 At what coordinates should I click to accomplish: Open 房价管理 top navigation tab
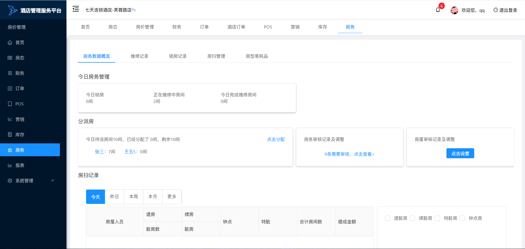click(x=145, y=27)
